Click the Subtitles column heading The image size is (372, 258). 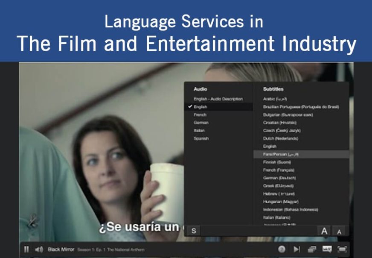(x=273, y=89)
